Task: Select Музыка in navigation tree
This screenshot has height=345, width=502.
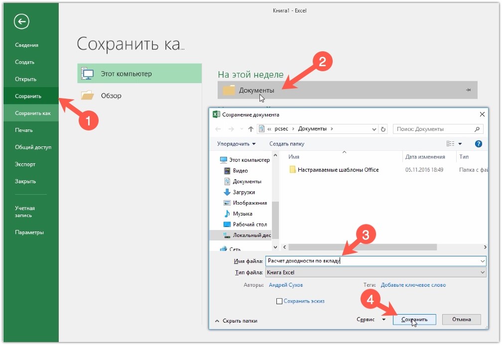Action: [x=238, y=214]
